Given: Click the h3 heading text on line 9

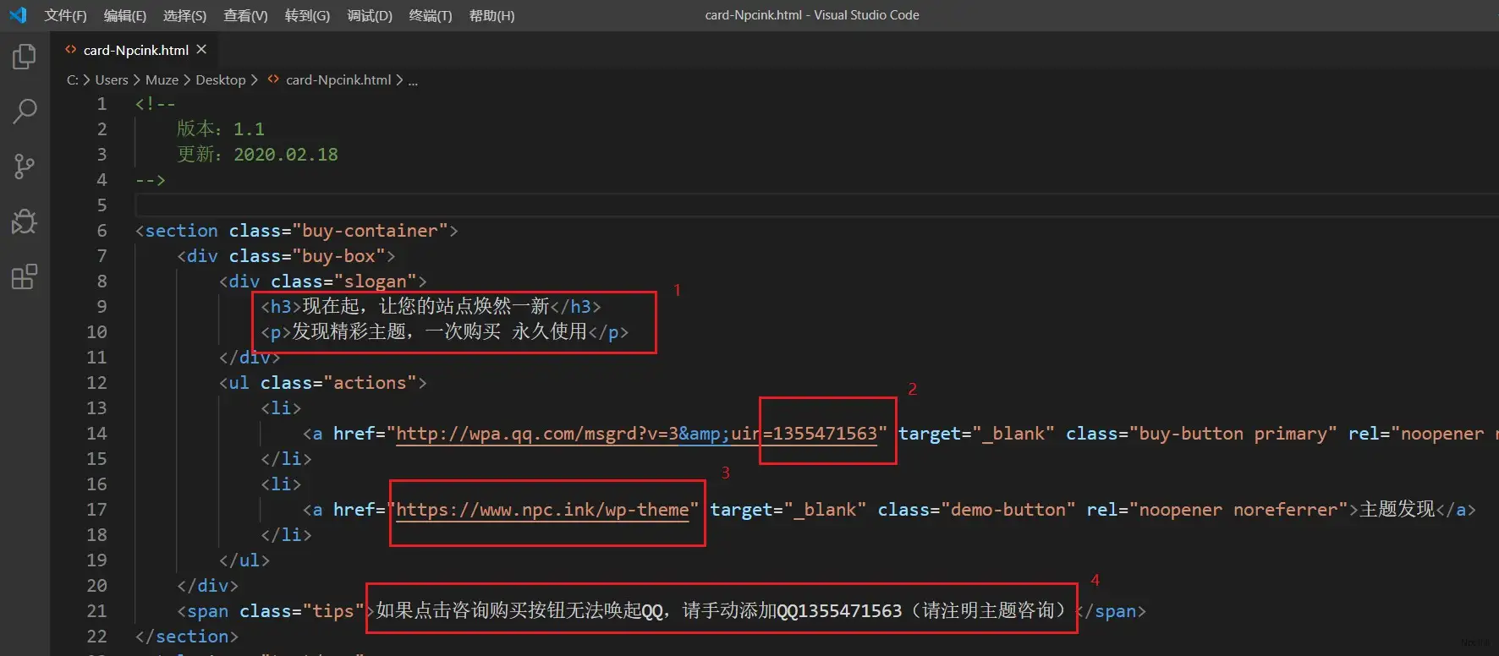Looking at the screenshot, I should tap(426, 306).
